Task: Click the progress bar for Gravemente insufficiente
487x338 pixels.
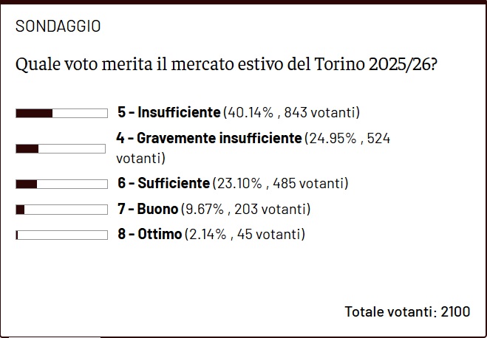Action: [x=61, y=148]
